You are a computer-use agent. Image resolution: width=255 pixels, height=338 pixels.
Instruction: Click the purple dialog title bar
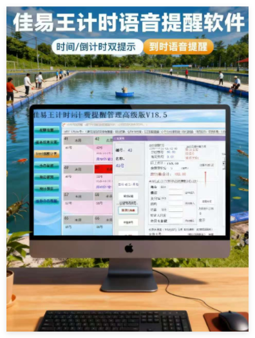tap(169, 138)
